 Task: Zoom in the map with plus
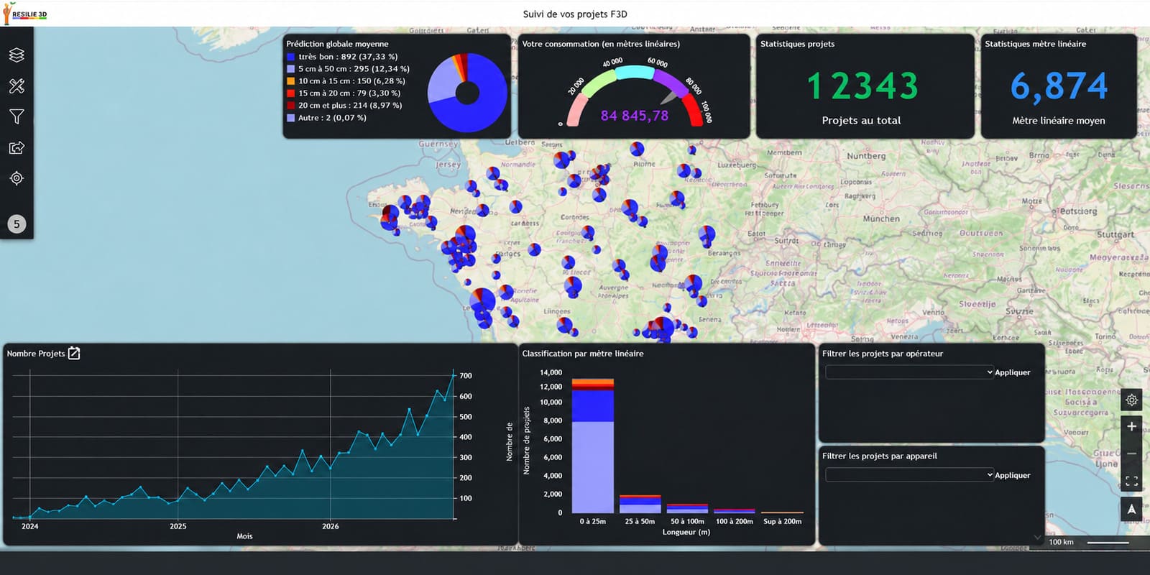1131,426
